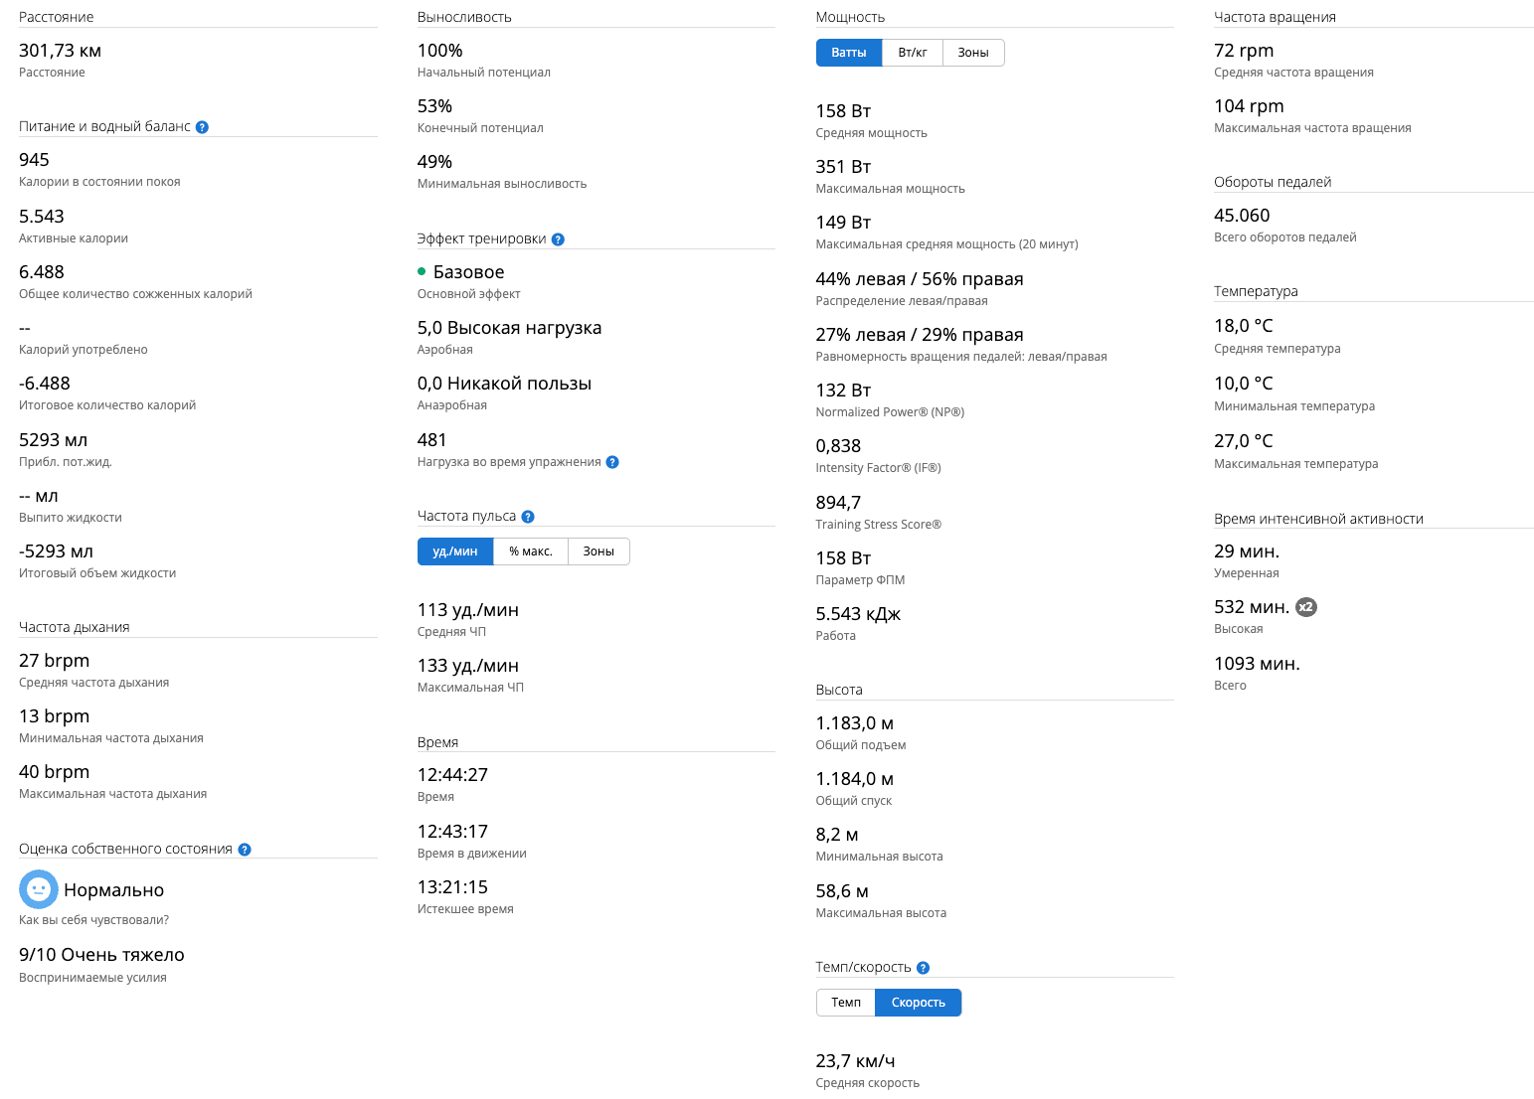Image resolution: width=1534 pixels, height=1099 pixels.
Task: Switch power display to Вт/кг
Action: [912, 53]
